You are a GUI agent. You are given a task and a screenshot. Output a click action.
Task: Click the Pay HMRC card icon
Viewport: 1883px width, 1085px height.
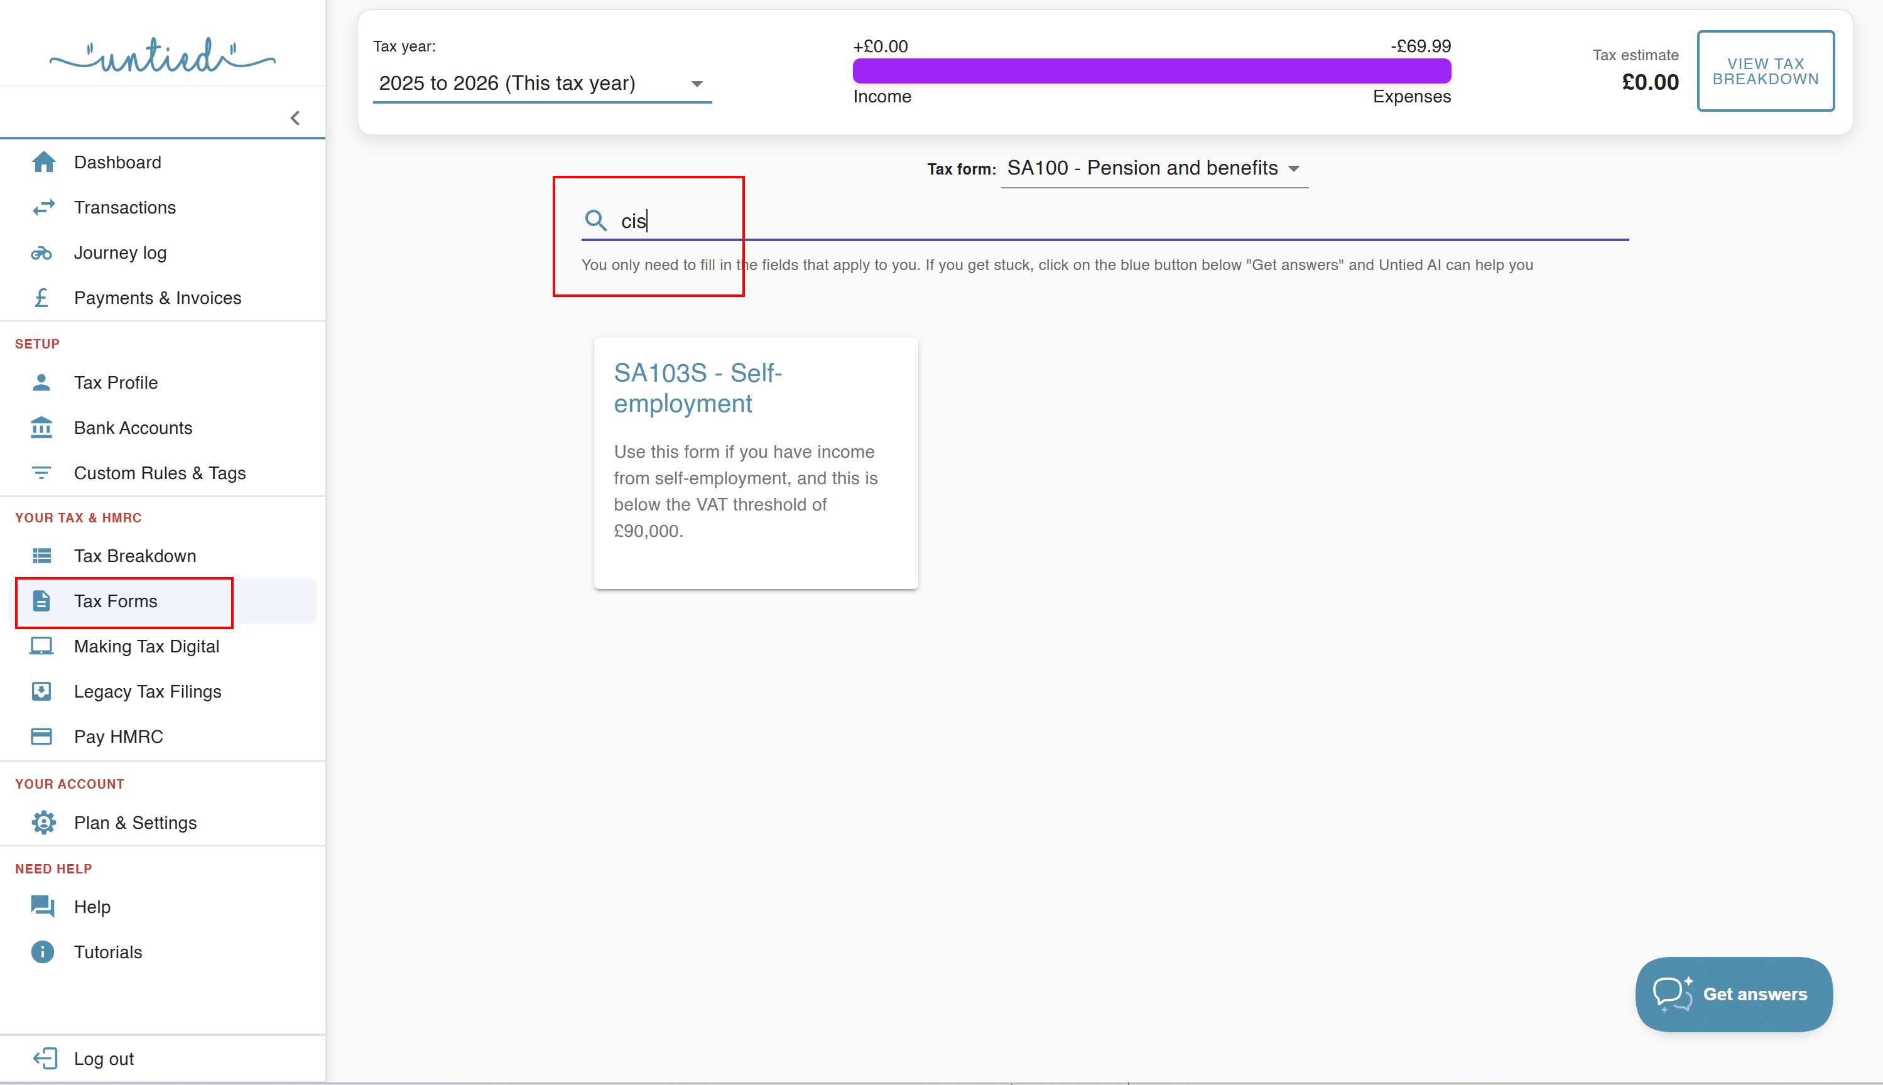41,737
